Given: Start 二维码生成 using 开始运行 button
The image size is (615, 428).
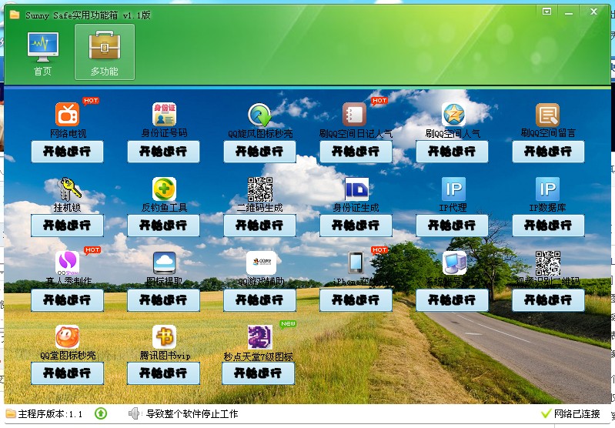Looking at the screenshot, I should click(259, 226).
